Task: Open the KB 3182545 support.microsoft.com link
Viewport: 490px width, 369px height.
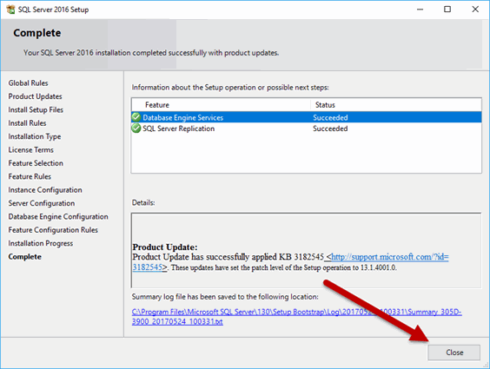Action: point(389,257)
